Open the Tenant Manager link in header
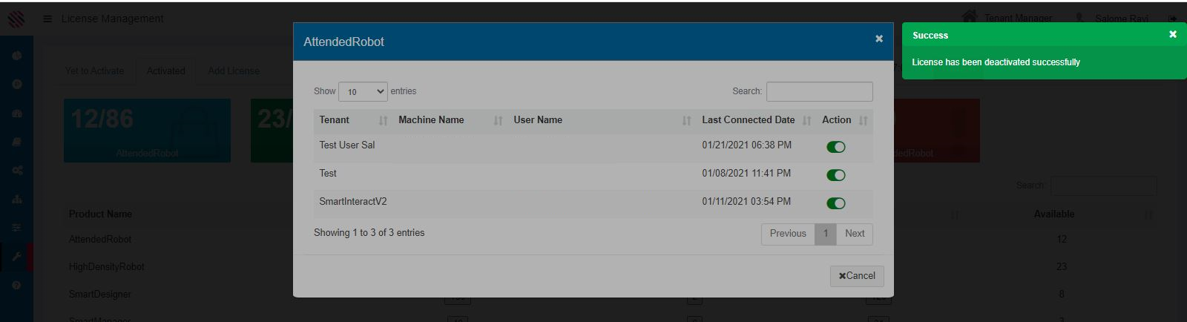 1018,18
